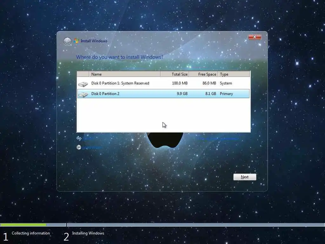
Task: Click the Primary type cell
Action: coord(226,94)
